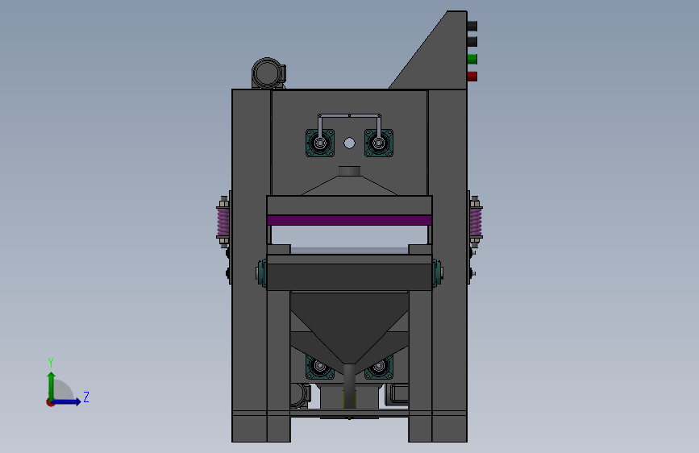Select the right purple spring

coord(476,222)
